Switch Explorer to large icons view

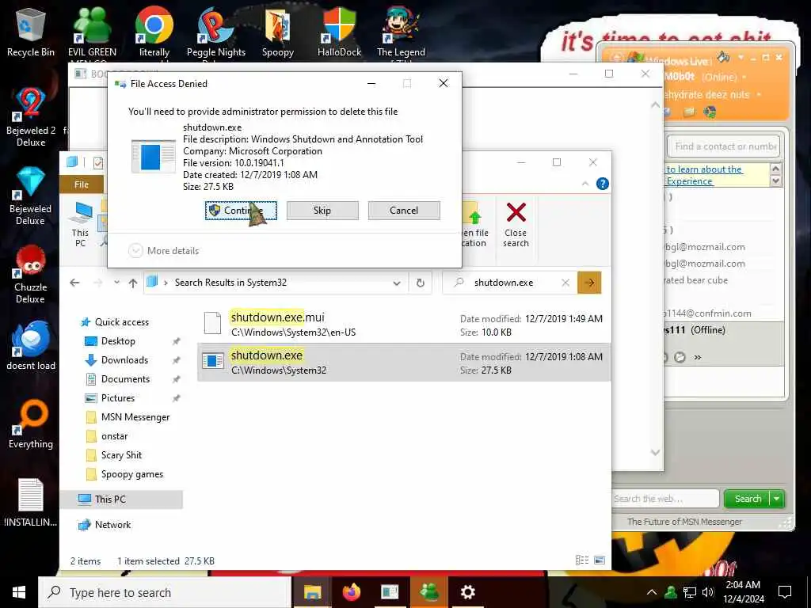(600, 560)
